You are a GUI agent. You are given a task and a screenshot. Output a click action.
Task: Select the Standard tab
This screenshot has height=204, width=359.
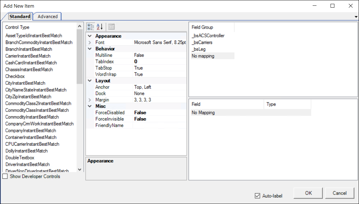click(x=20, y=17)
